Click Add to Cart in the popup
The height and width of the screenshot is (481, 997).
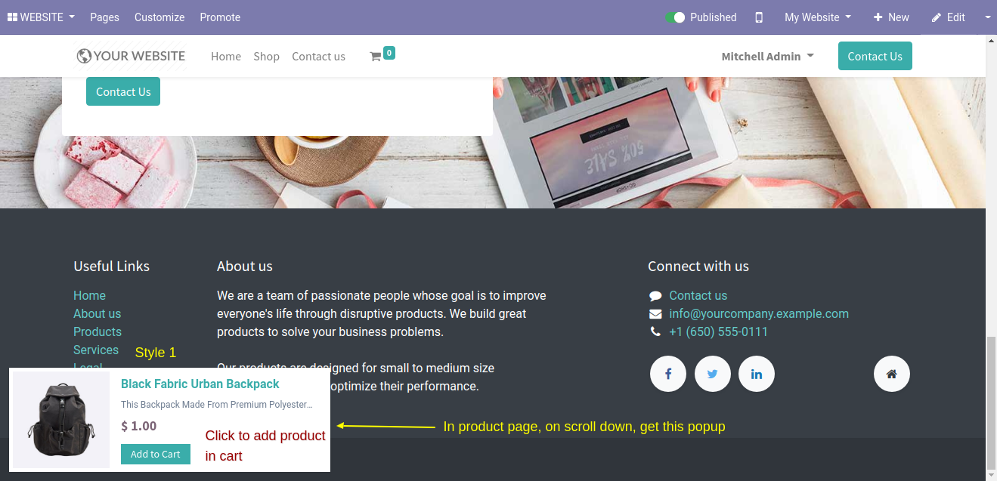(156, 454)
